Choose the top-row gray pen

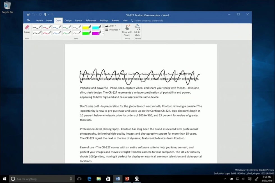(x=77, y=27)
